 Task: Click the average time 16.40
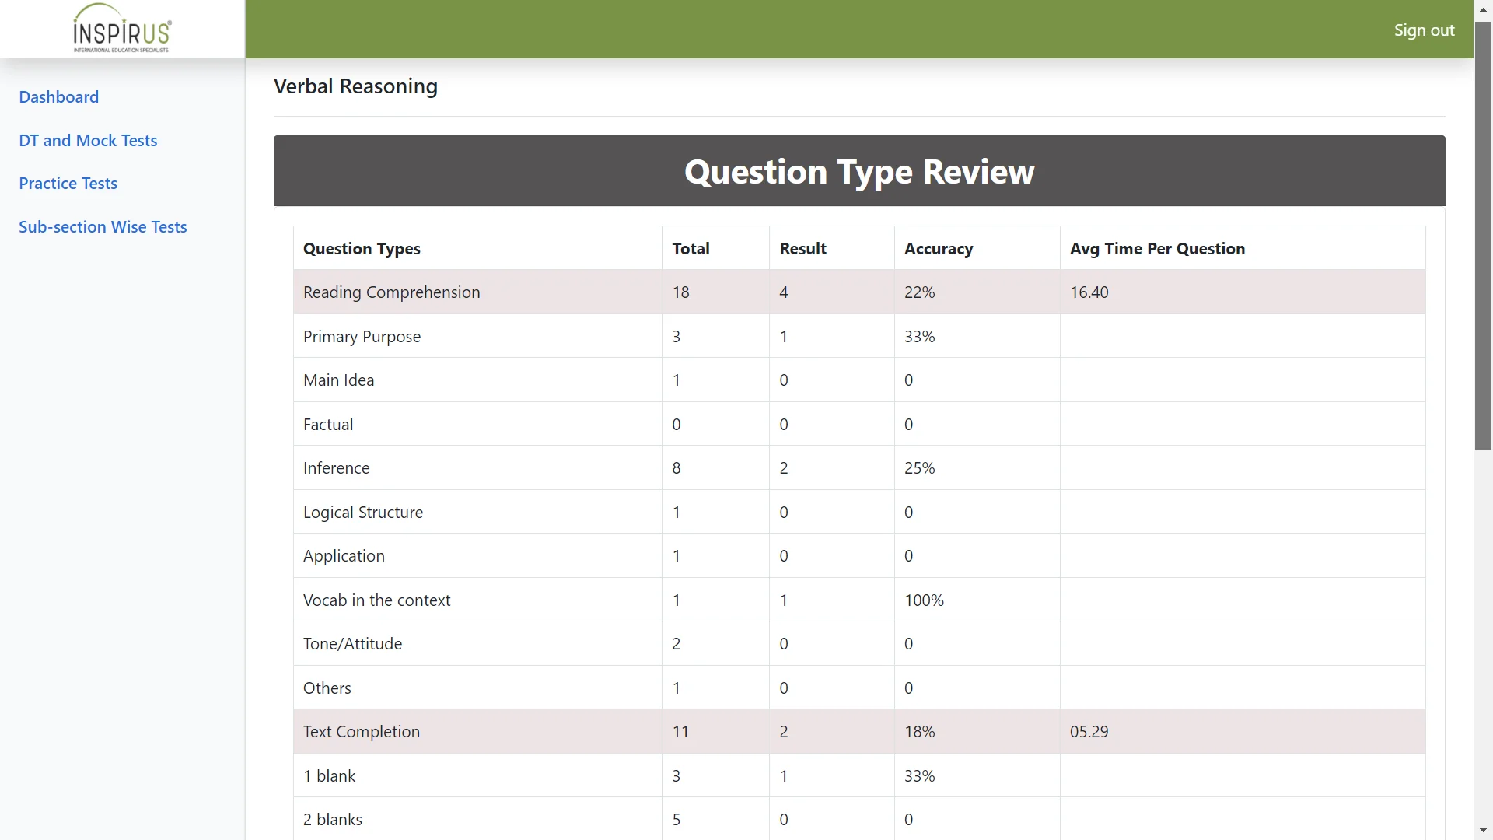[1089, 292]
